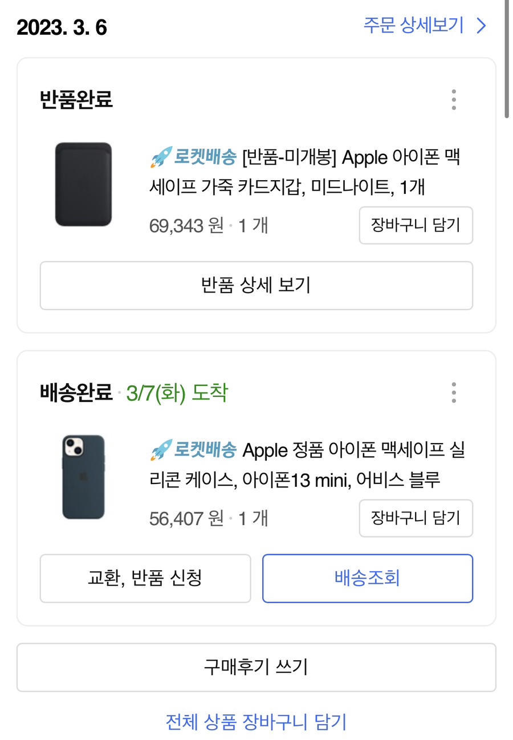Click the chevron arrow beside 주문 상세보기
513x740 pixels.
pos(482,26)
